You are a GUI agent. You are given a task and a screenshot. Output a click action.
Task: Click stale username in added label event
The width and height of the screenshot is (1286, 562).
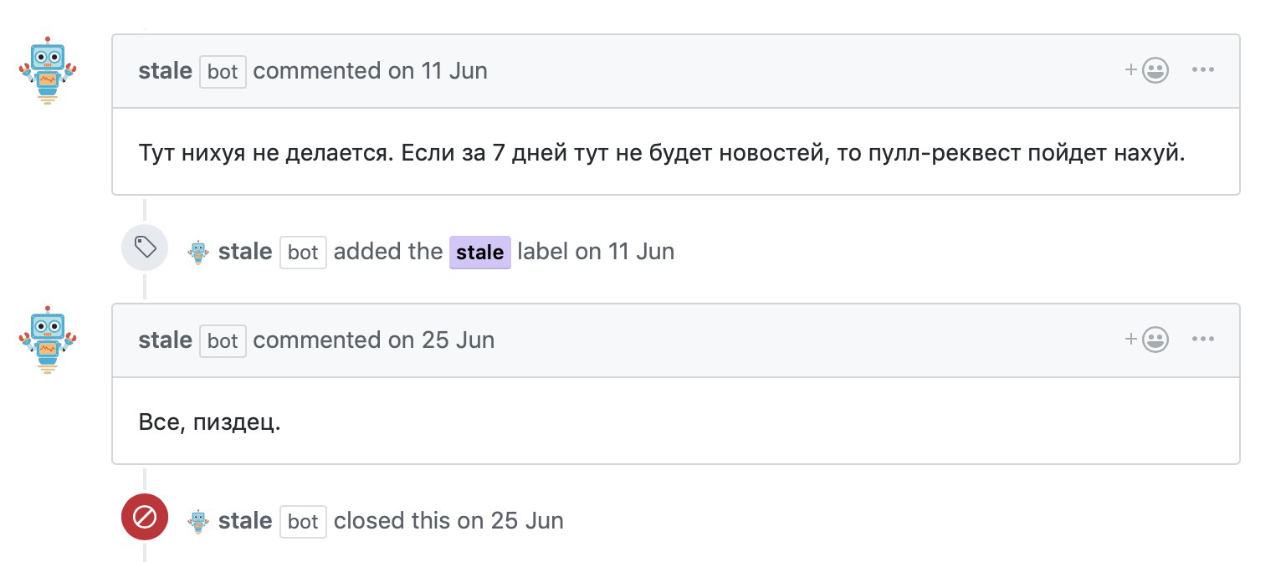(x=245, y=252)
